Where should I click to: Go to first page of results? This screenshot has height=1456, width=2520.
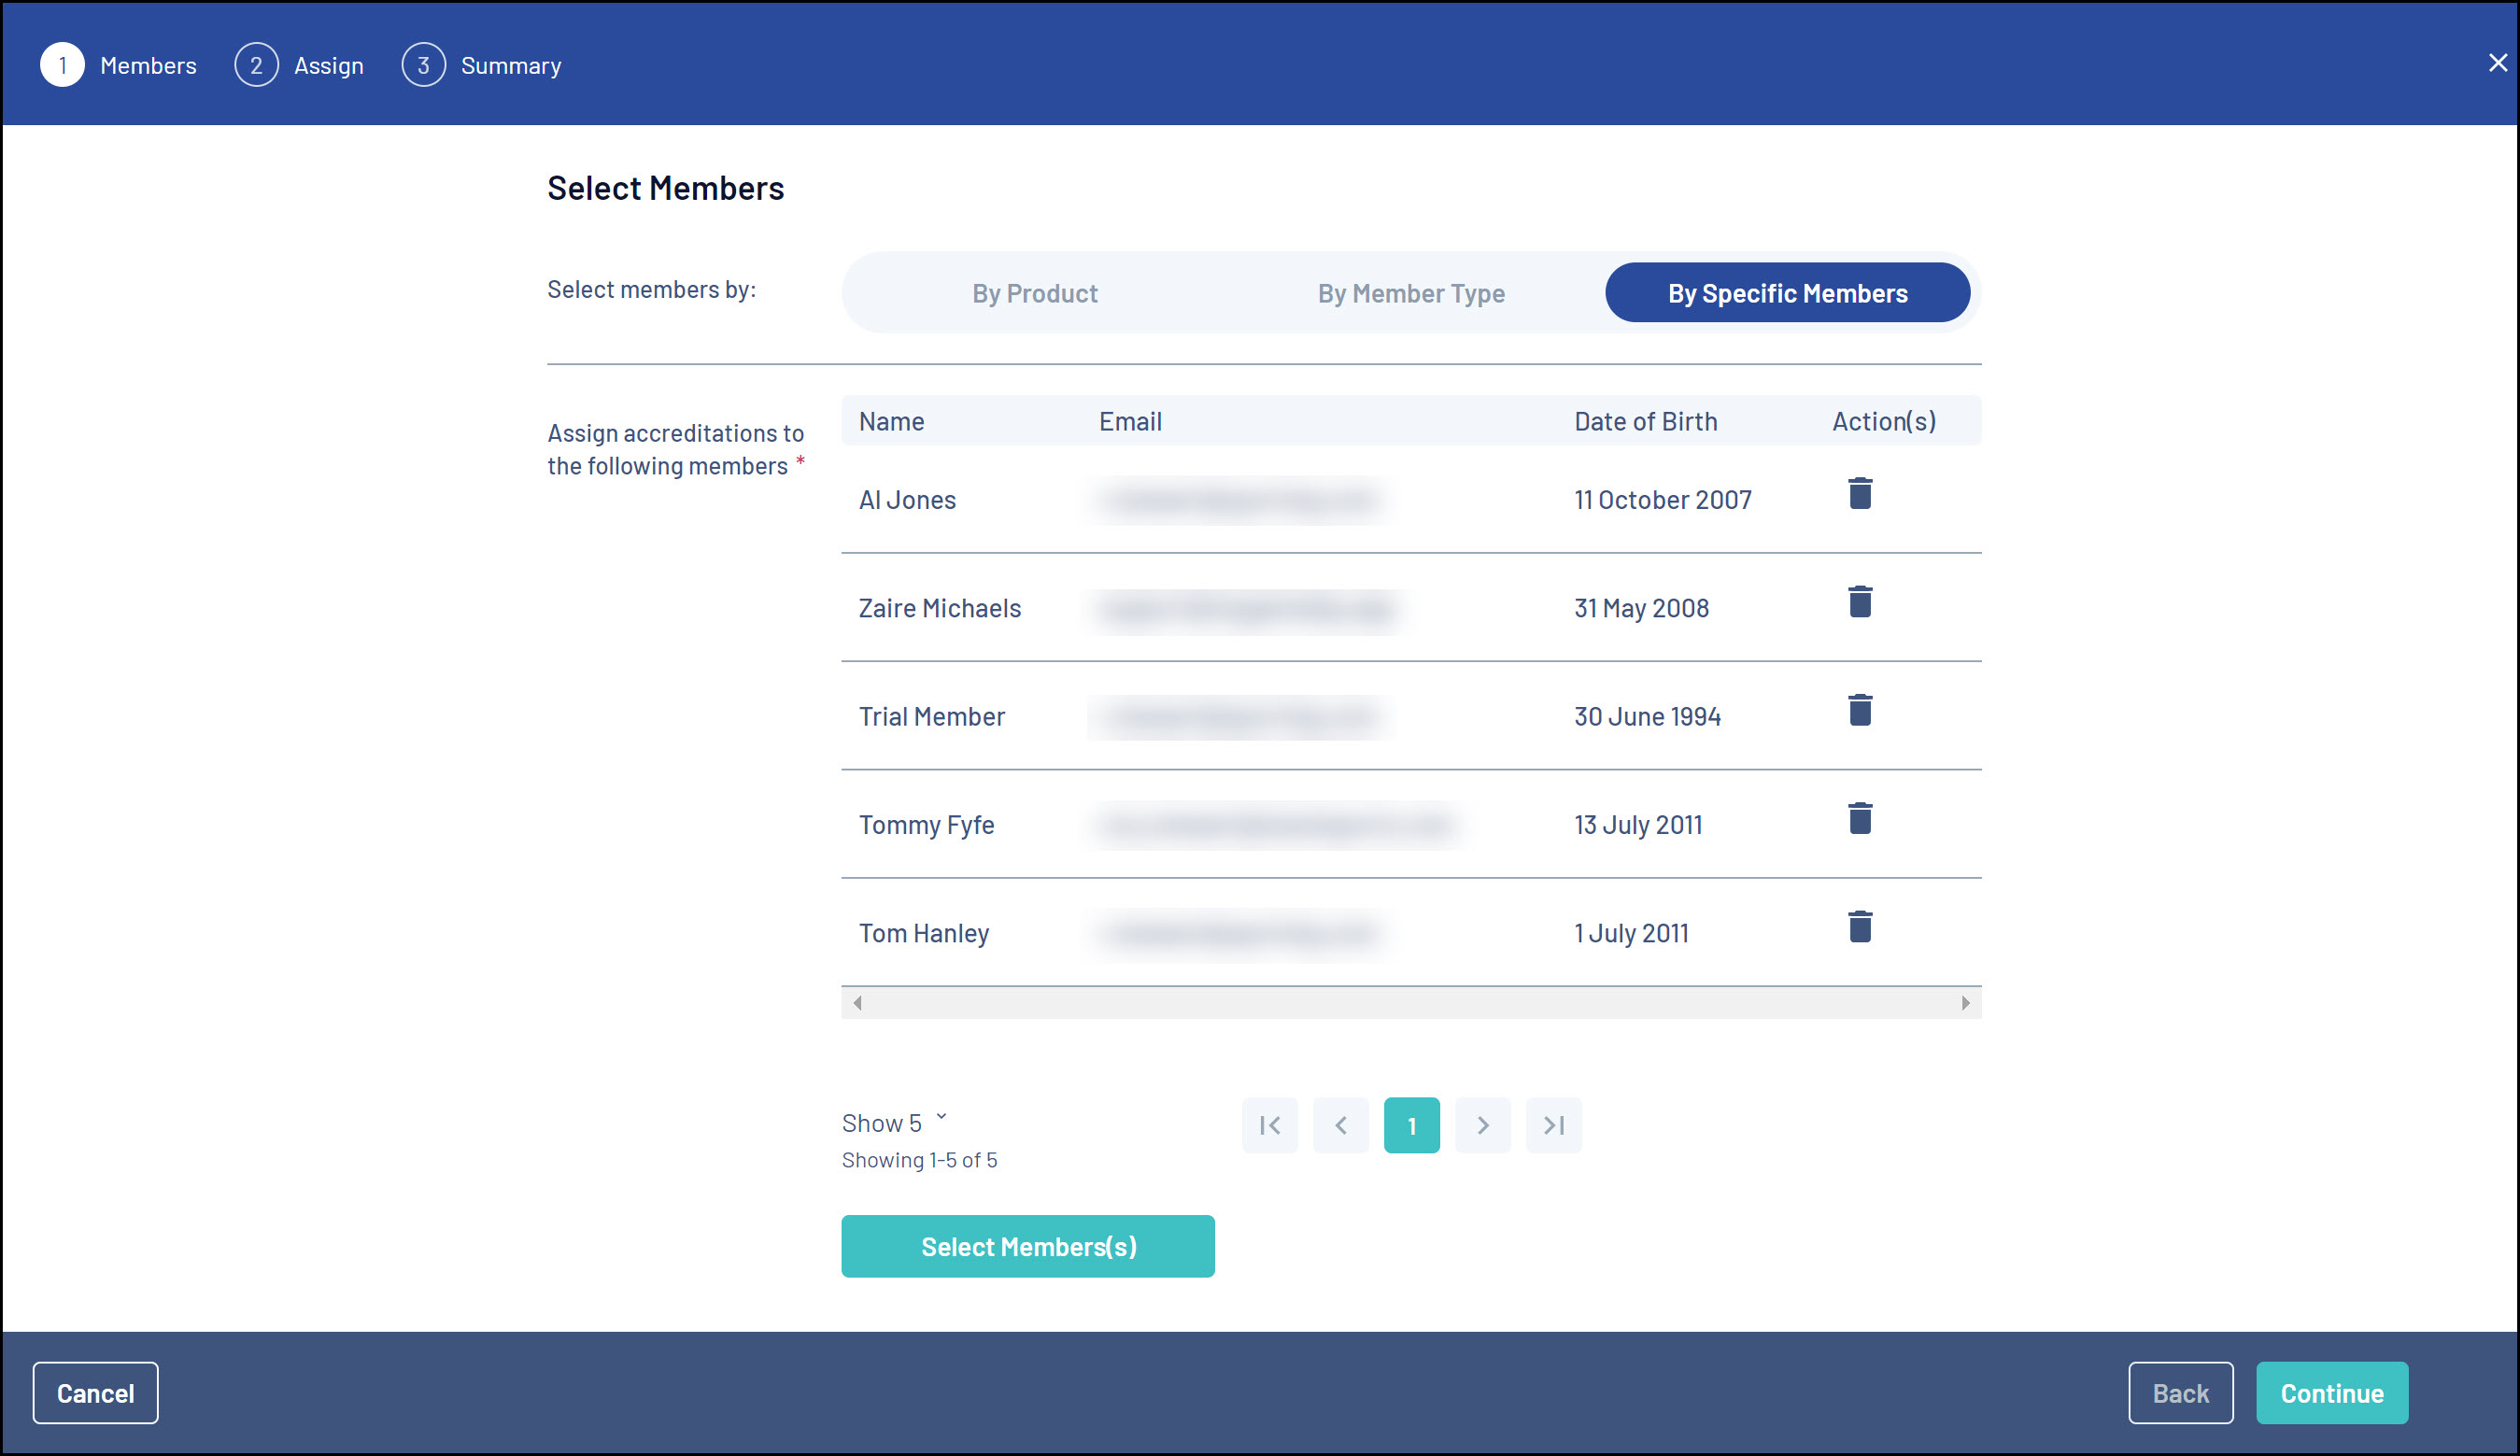pyautogui.click(x=1269, y=1125)
